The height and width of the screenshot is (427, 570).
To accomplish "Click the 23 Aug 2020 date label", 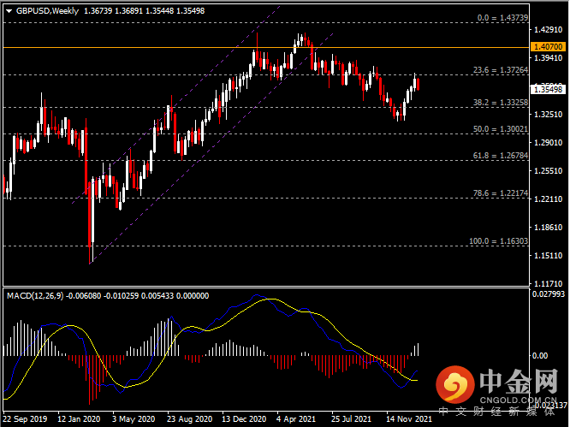I will [189, 419].
